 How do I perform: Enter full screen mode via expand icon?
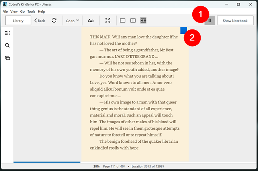pos(107,20)
